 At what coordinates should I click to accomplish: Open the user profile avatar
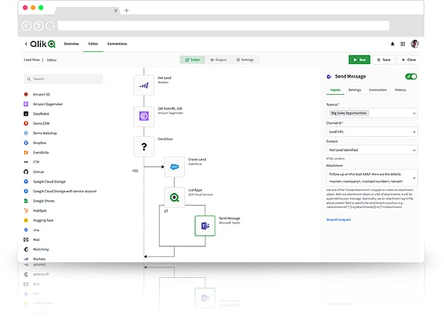tap(415, 44)
